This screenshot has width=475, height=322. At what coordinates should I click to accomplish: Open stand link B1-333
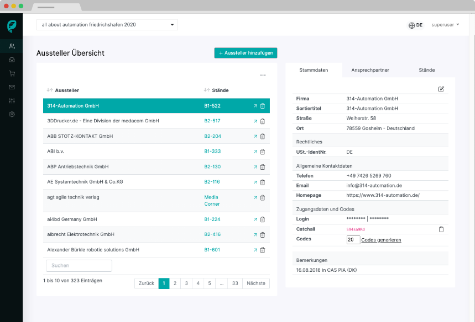point(212,151)
